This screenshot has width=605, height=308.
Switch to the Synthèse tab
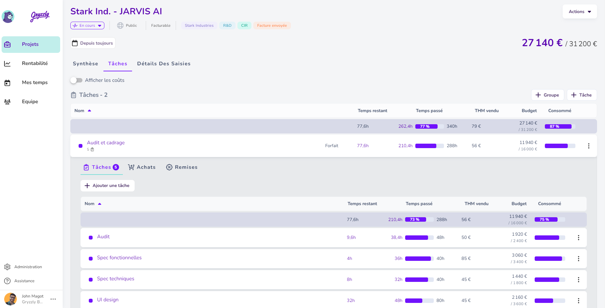point(85,64)
